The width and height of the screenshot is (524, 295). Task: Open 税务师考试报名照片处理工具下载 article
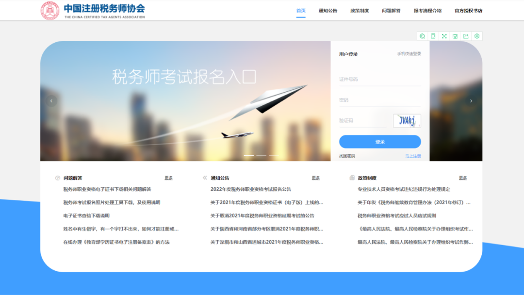tap(112, 202)
